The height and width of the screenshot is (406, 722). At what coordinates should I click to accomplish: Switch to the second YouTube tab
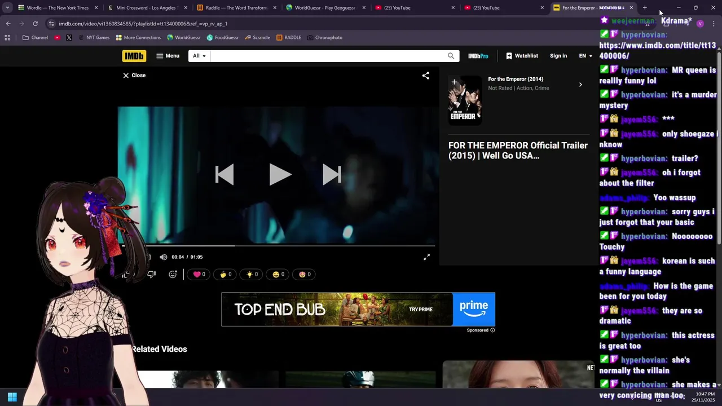click(x=503, y=8)
